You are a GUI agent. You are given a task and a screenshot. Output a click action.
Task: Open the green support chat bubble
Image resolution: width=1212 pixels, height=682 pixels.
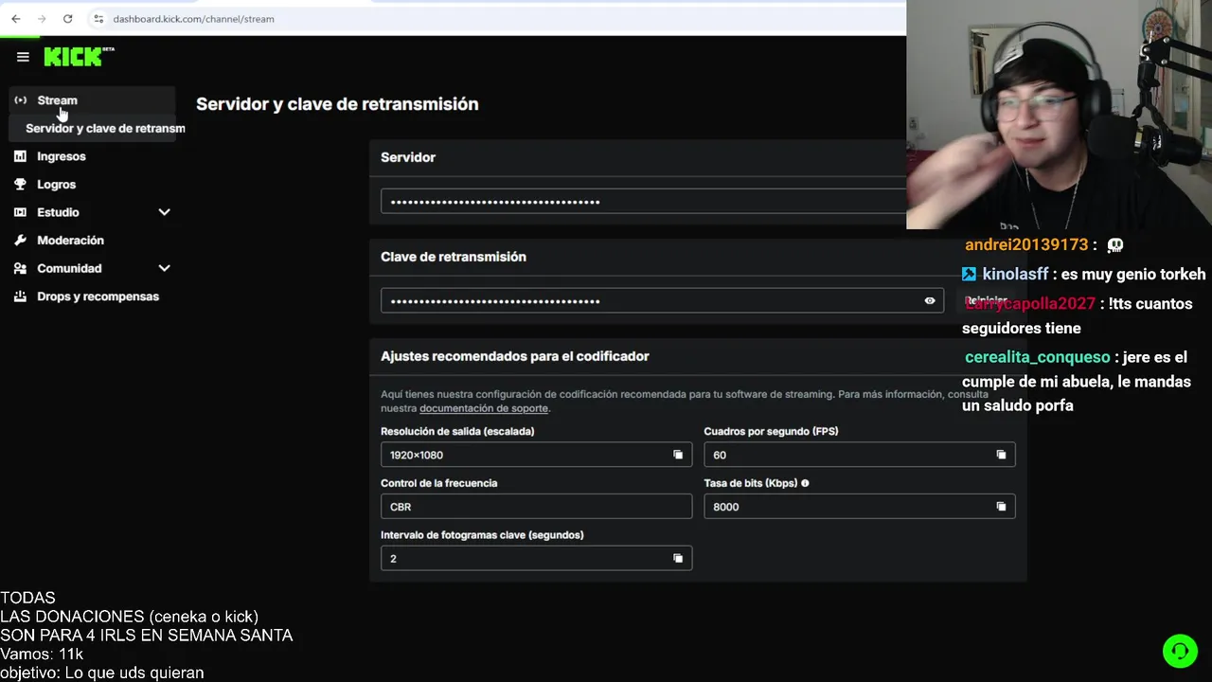[1180, 651]
